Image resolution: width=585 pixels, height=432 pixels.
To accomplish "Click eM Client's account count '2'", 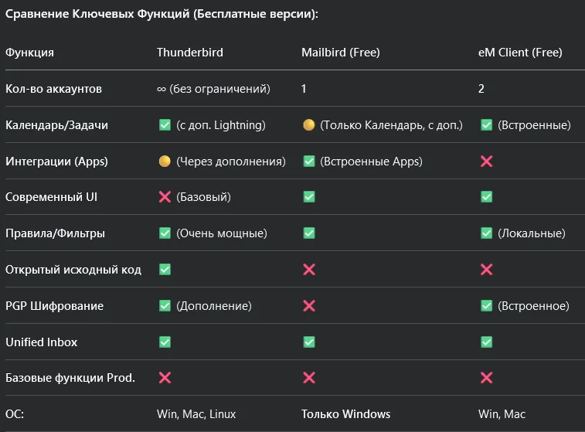I will pyautogui.click(x=481, y=89).
